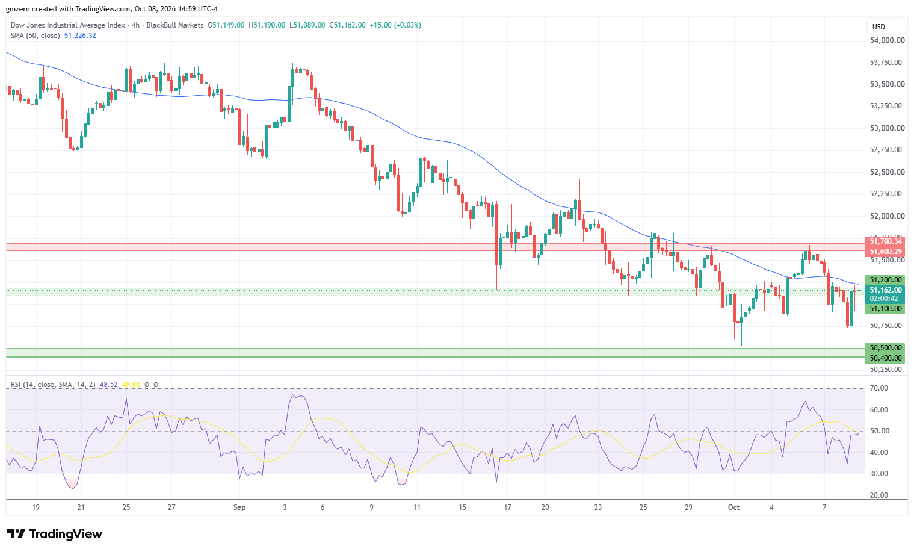Select the RSI (14, close, SMA, 14, 2) label
914x552 pixels.
[53, 384]
